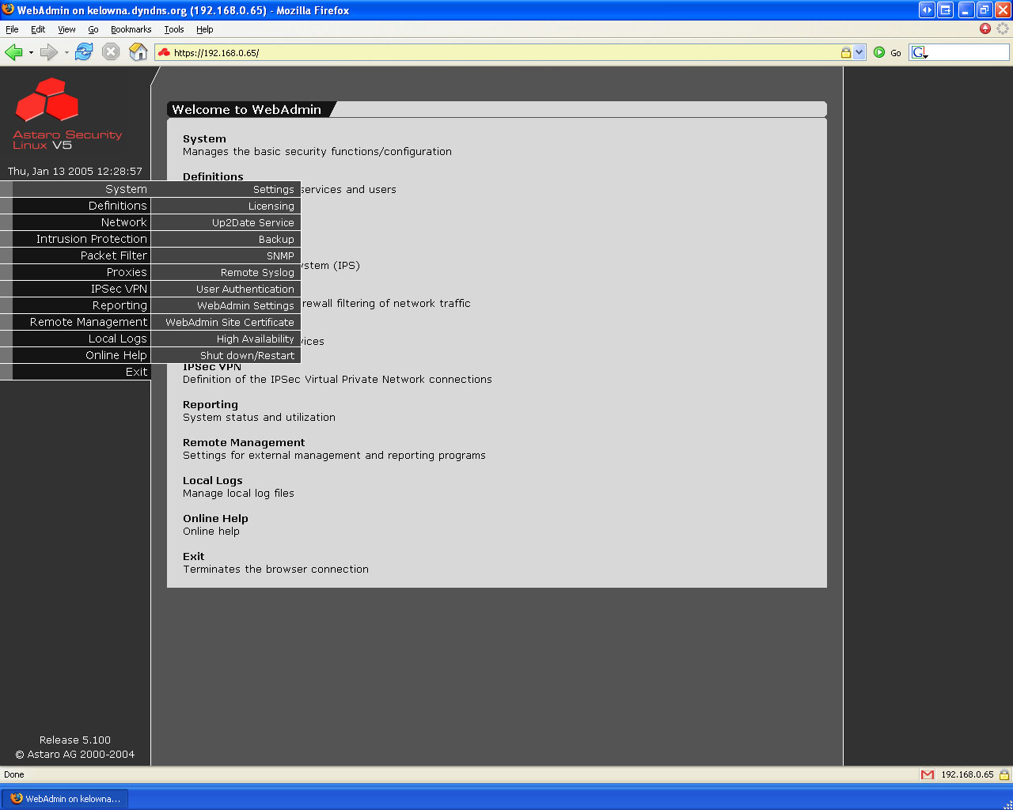This screenshot has width=1013, height=810.
Task: Expand the address bar URL dropdown
Action: 859,52
